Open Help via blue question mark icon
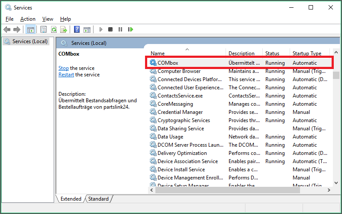Image resolution: width=342 pixels, height=214 pixels. pos(77,29)
